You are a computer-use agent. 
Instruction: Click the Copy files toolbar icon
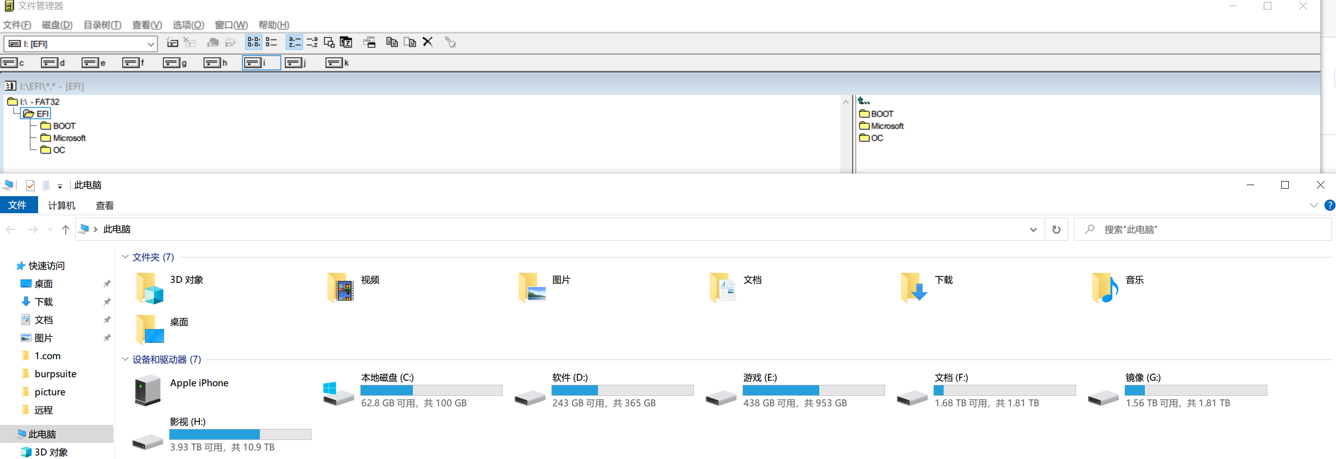392,43
